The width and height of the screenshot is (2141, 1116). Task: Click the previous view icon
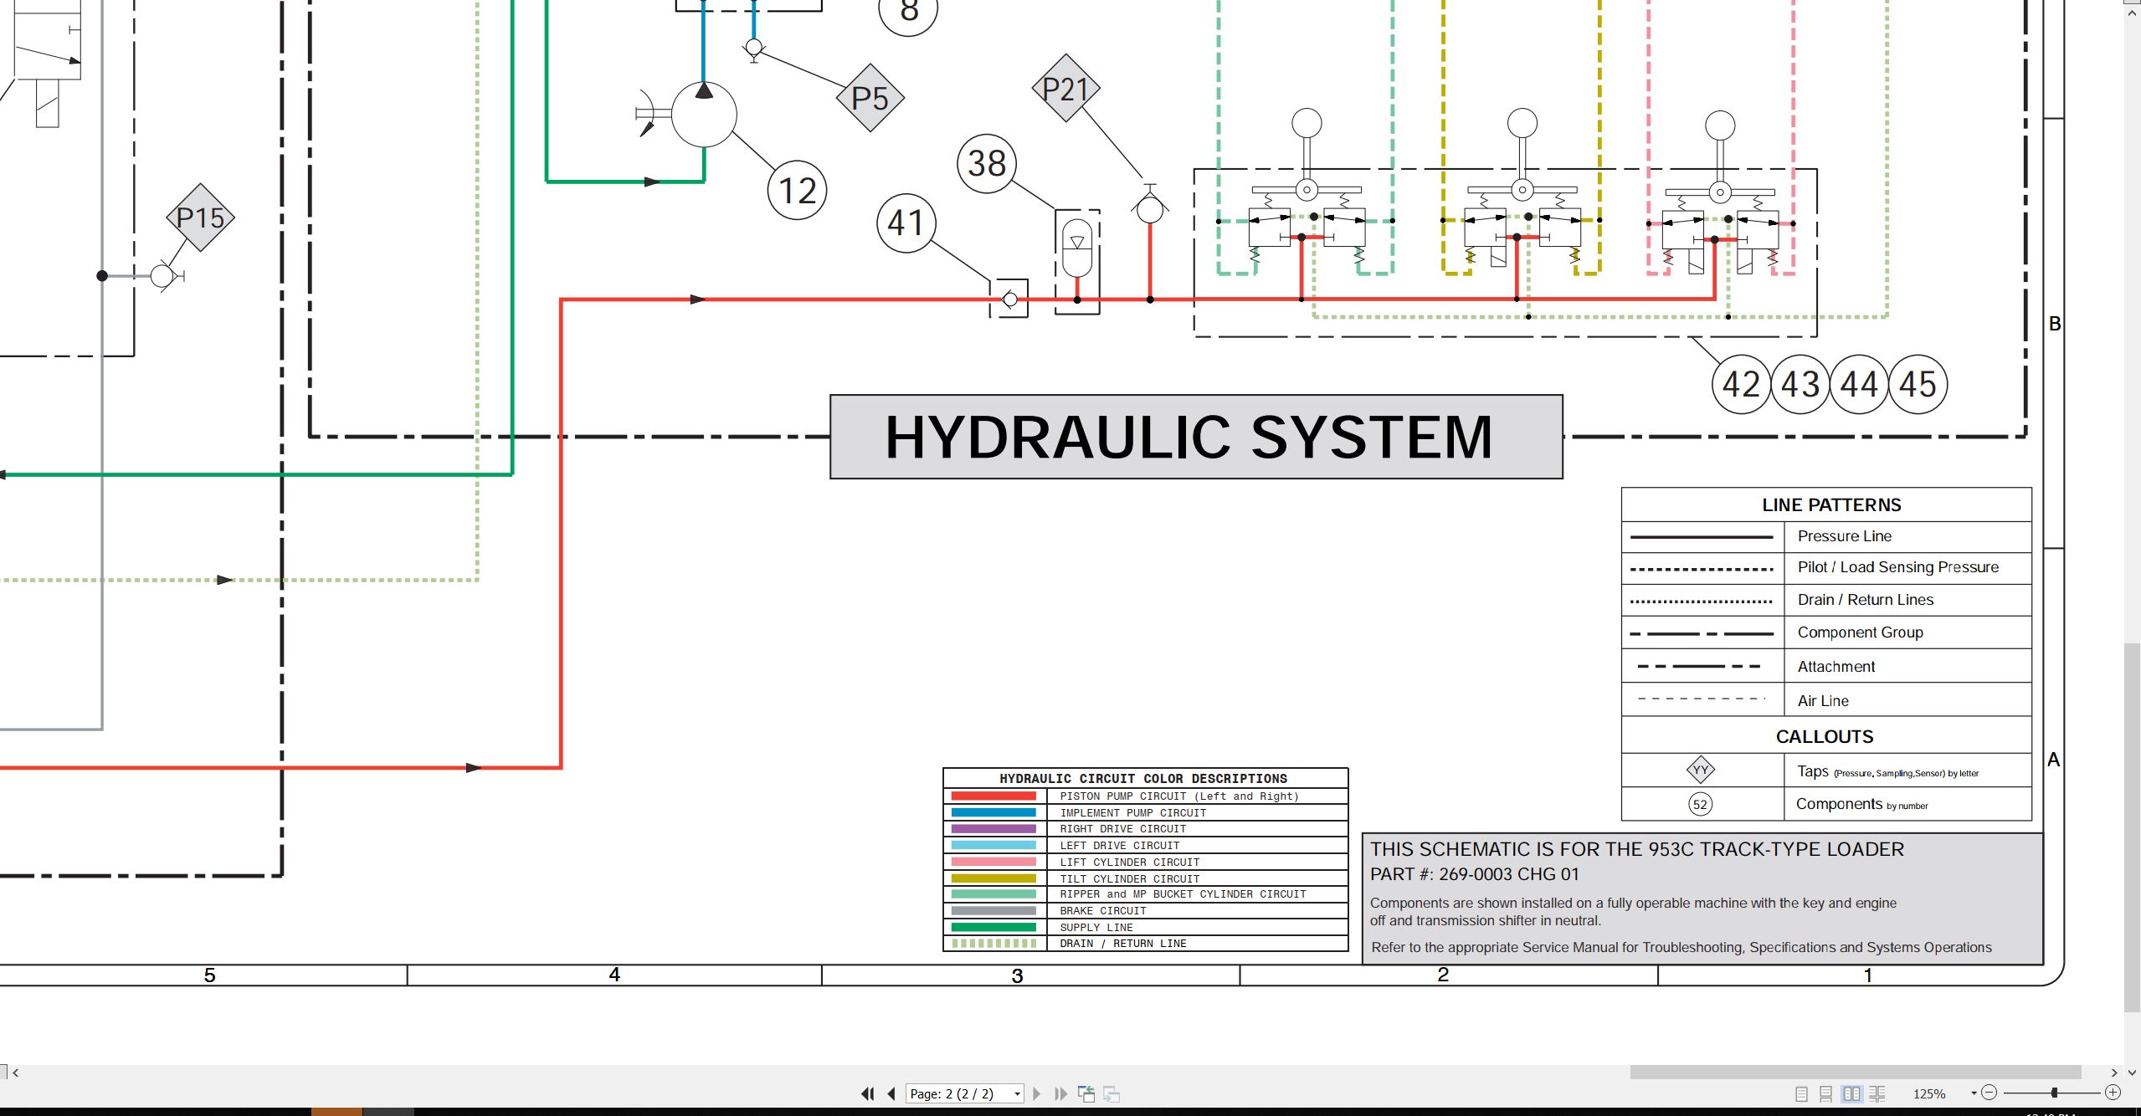tap(1086, 1093)
